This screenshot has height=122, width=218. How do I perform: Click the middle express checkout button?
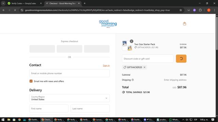point(69,49)
